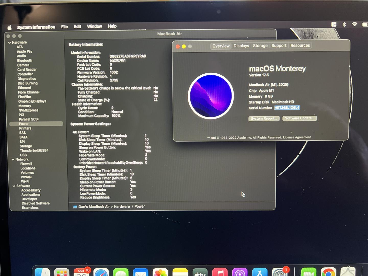
Task: Click Power in the path bar
Action: (x=140, y=206)
